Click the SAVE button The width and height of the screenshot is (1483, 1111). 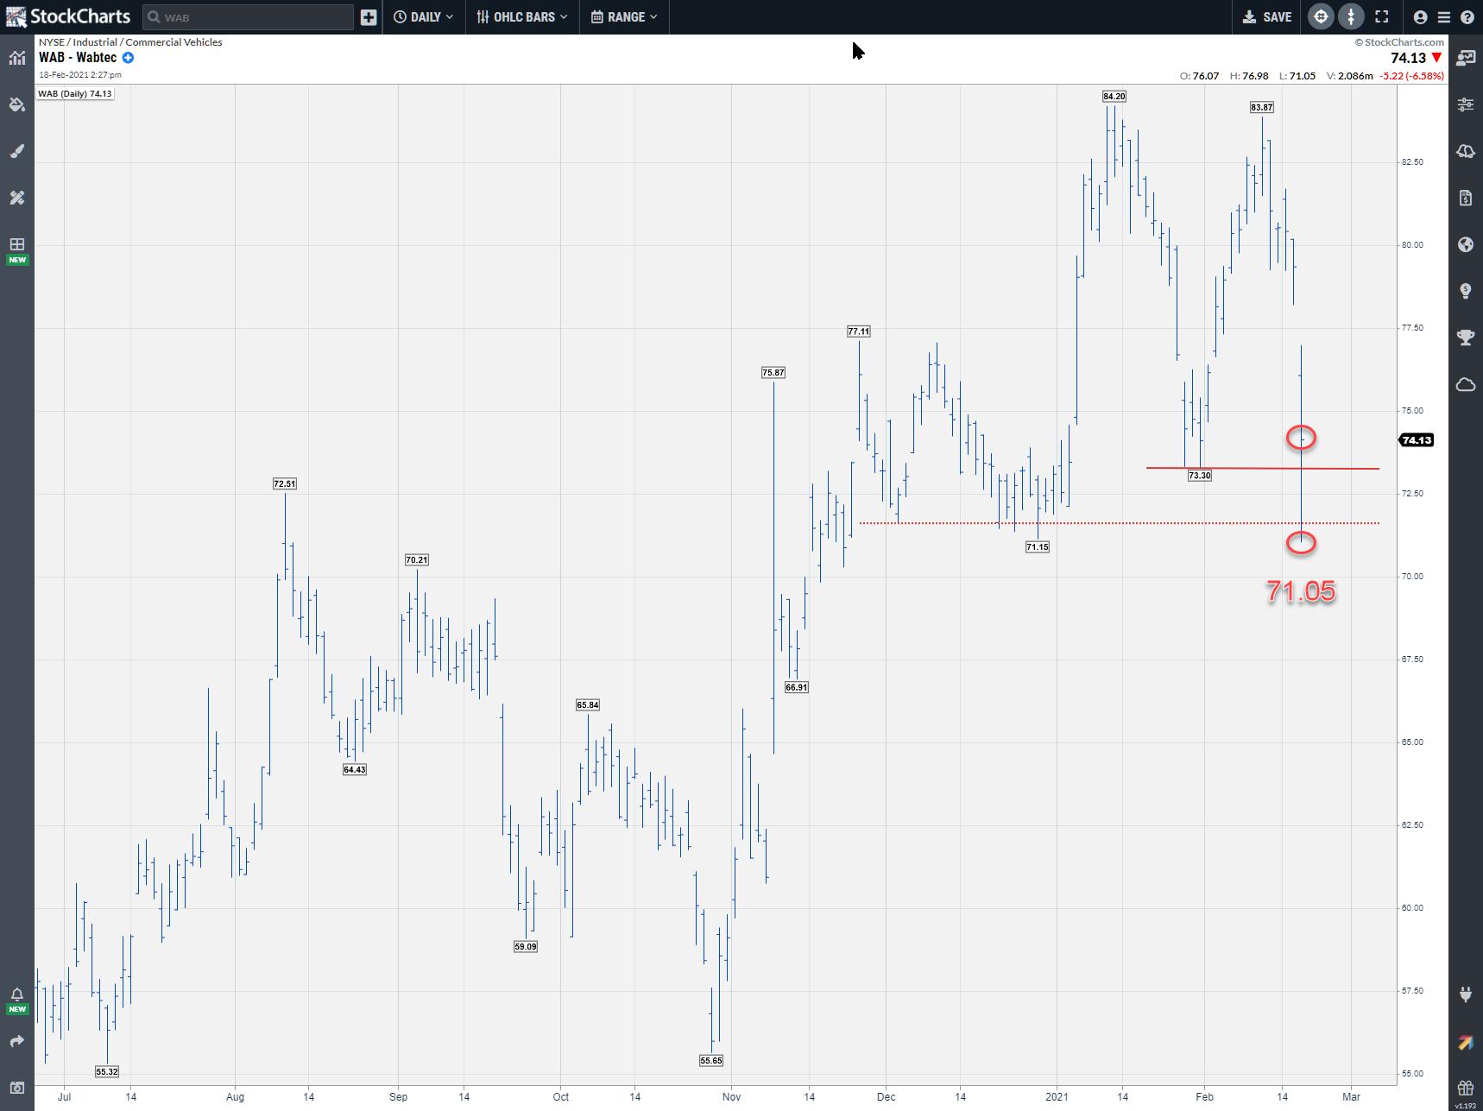click(x=1266, y=16)
